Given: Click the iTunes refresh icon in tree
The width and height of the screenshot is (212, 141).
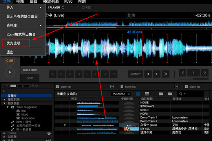Looking at the screenshot, I should point(49,133).
